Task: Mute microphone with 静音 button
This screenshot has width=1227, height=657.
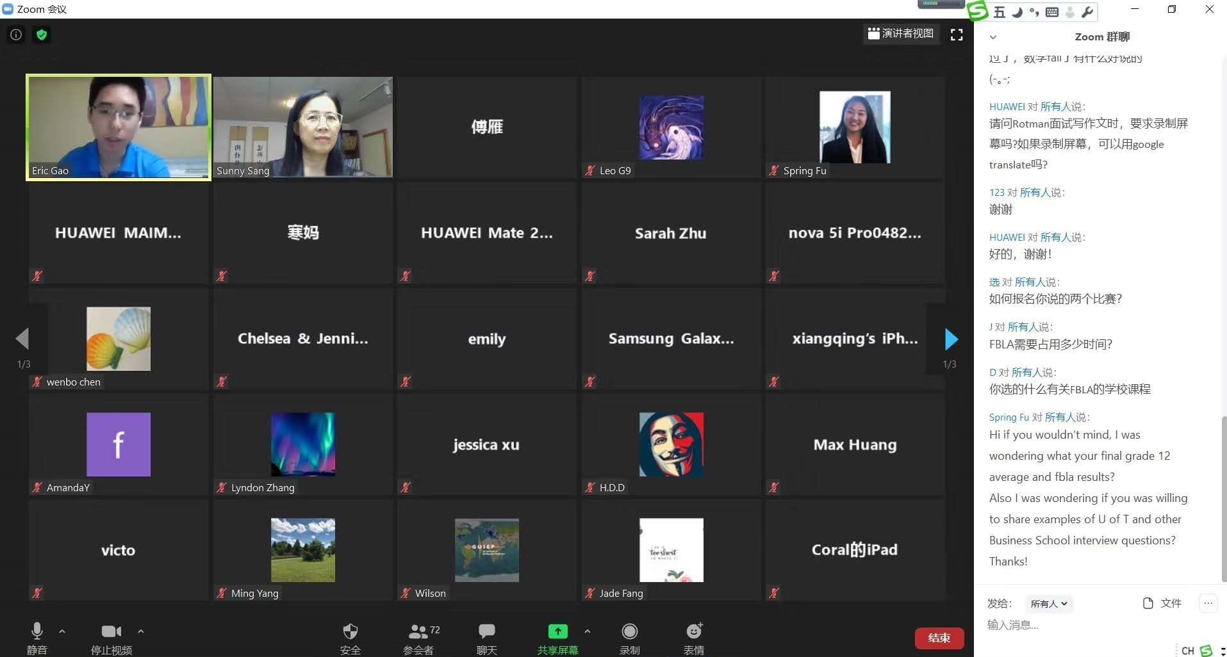Action: 37,638
